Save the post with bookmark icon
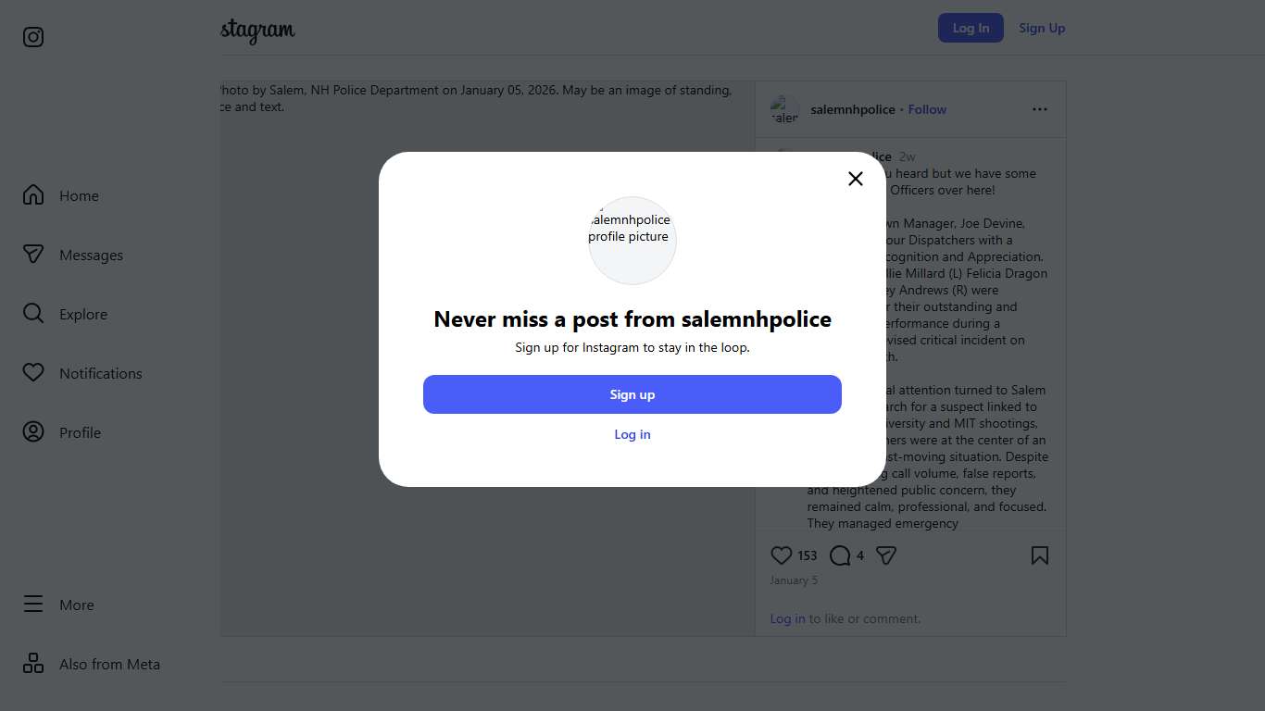Image resolution: width=1265 pixels, height=711 pixels. tap(1040, 555)
